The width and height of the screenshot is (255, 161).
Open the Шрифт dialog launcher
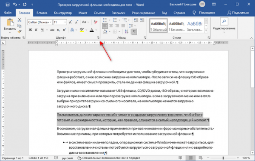(x=98, y=38)
